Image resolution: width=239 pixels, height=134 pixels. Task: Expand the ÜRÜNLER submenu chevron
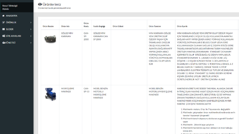[x=31, y=23]
